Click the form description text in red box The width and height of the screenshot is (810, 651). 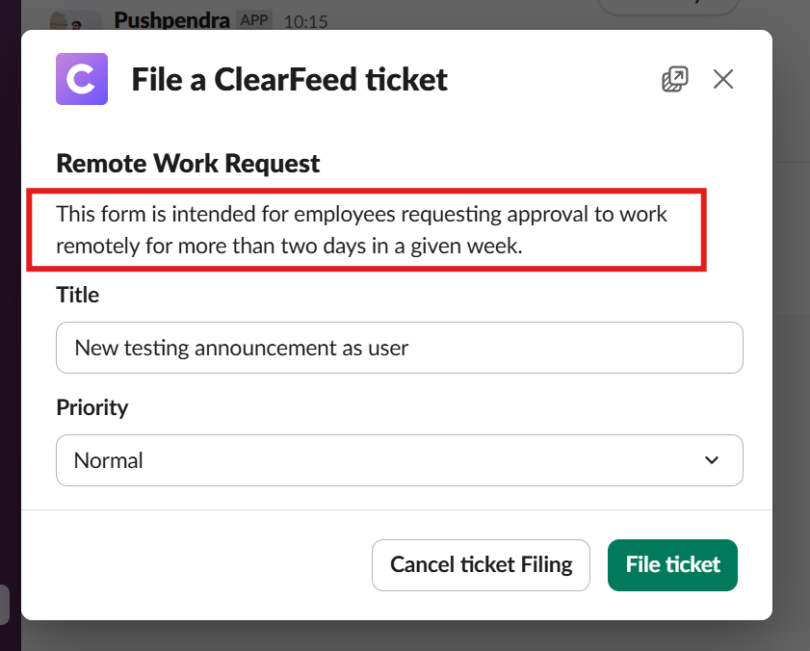(361, 229)
